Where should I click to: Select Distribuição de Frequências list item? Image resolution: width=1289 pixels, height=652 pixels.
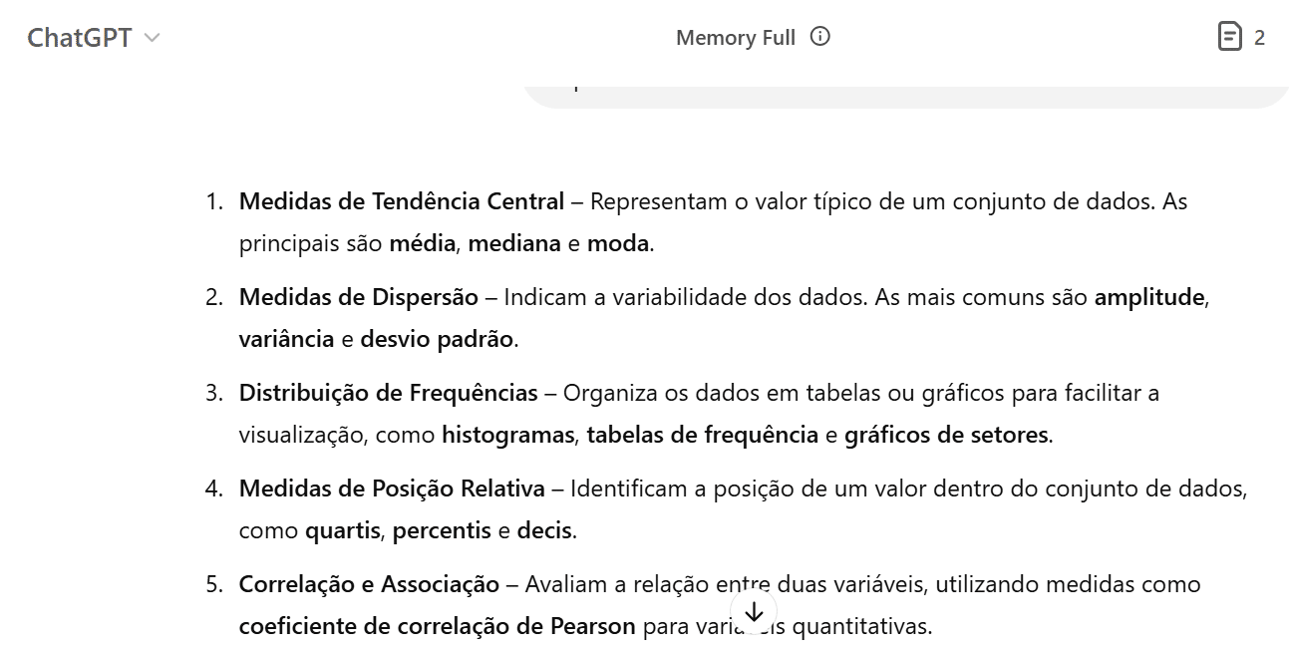point(390,392)
